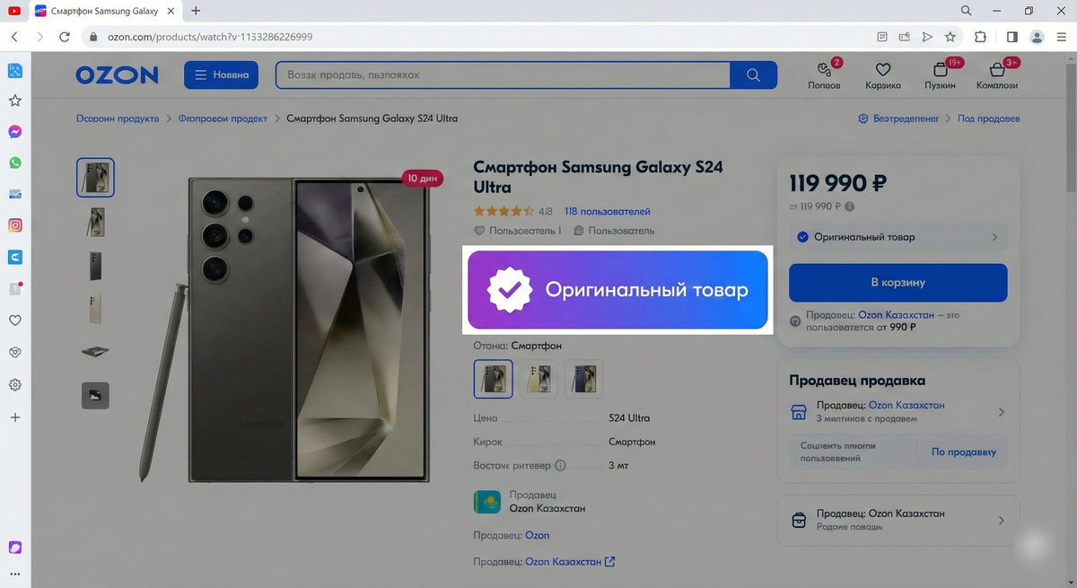
Task: Click the tab search magnifier icon
Action: coord(967,11)
